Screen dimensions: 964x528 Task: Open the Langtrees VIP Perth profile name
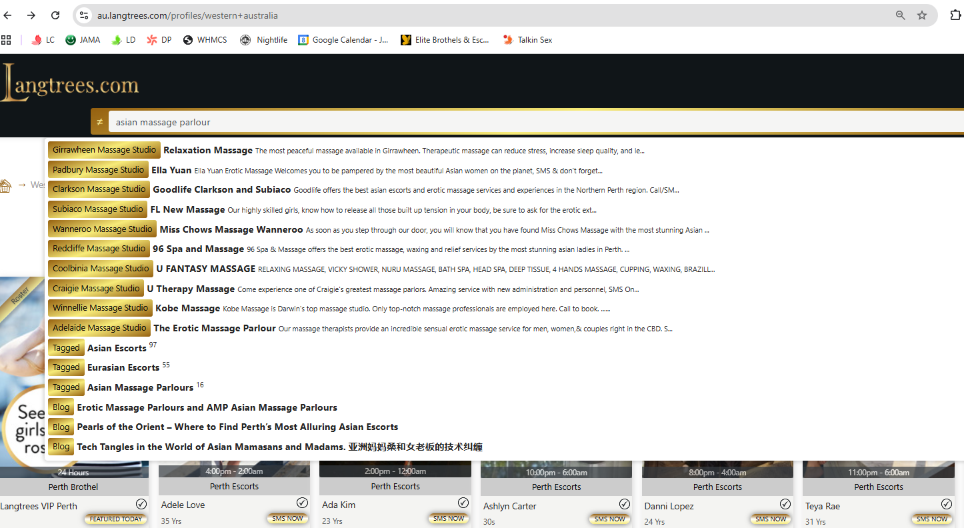click(x=39, y=506)
